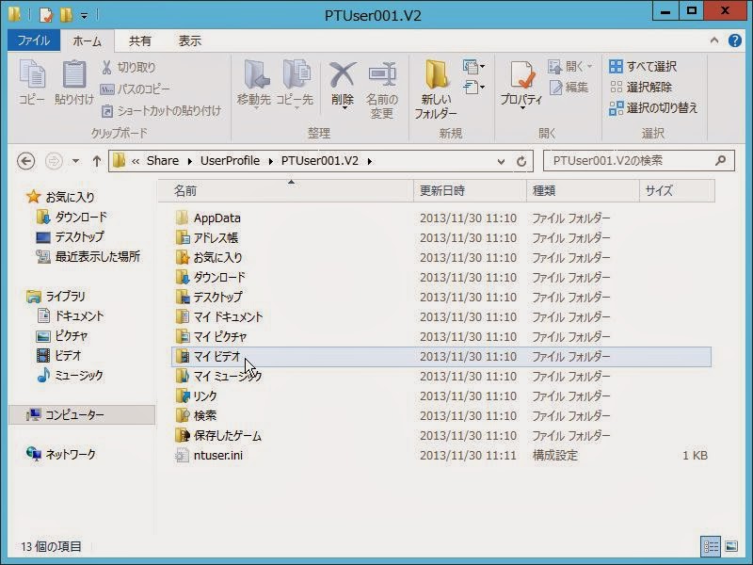
Task: Select the リンク folder icon
Action: click(x=182, y=395)
